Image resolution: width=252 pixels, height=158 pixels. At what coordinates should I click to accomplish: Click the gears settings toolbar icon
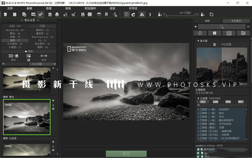point(40,15)
